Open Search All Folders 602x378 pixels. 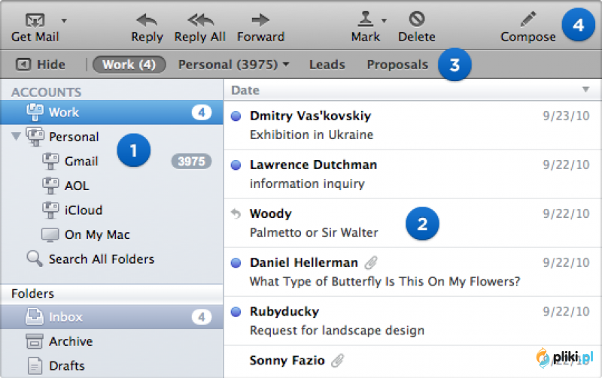click(90, 259)
